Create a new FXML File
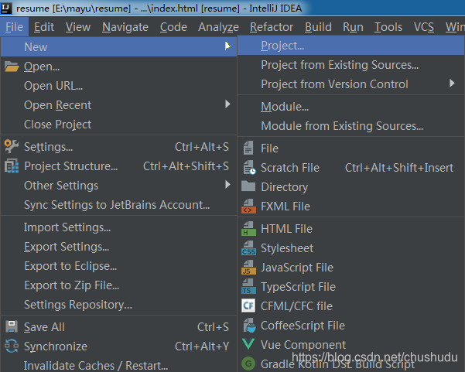Screen dimensions: 465x372 350,206
